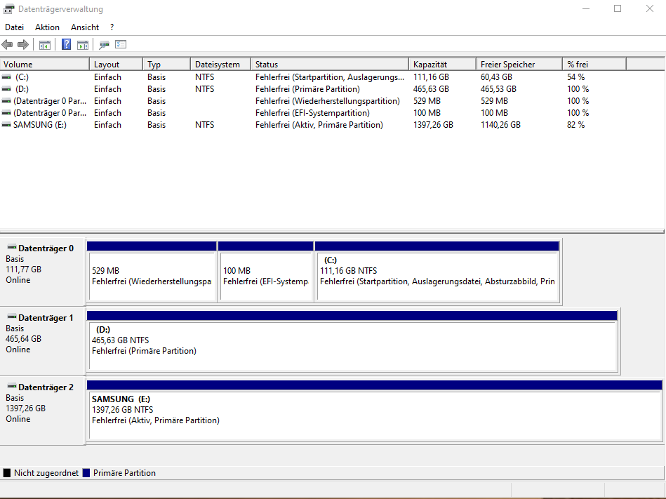The height and width of the screenshot is (499, 666).
Task: Open the ? help menu
Action: [x=112, y=27]
